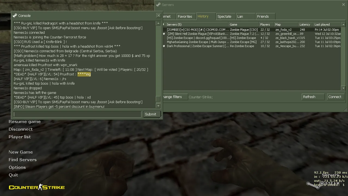Close the Console window

(x=159, y=15)
